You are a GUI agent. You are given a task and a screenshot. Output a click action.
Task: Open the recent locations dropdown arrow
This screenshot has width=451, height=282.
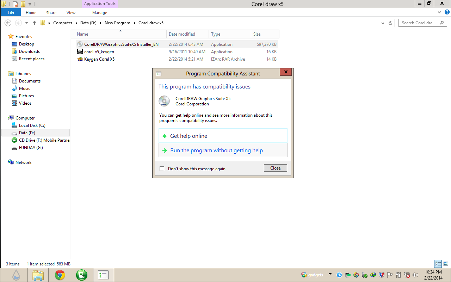pyautogui.click(x=26, y=23)
